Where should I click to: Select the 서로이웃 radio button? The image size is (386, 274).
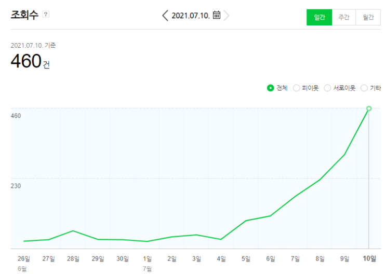(327, 88)
